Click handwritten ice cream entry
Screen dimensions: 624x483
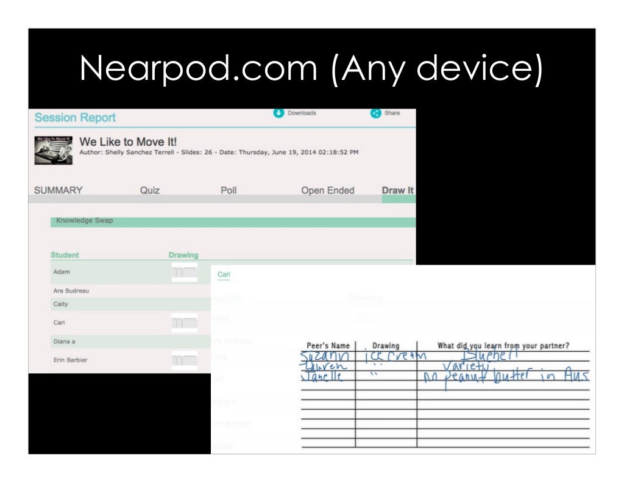(395, 355)
